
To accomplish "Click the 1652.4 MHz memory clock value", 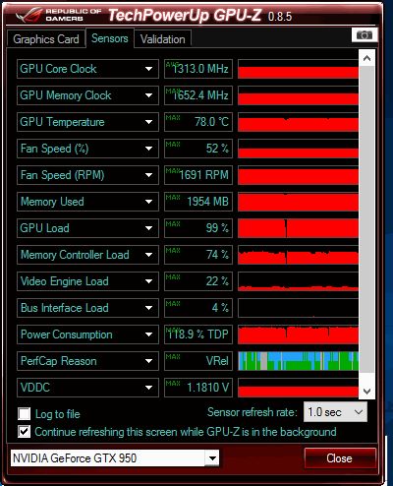I will (x=198, y=95).
